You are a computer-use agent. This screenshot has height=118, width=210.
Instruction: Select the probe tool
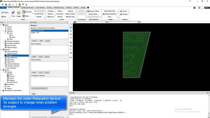pos(71,38)
